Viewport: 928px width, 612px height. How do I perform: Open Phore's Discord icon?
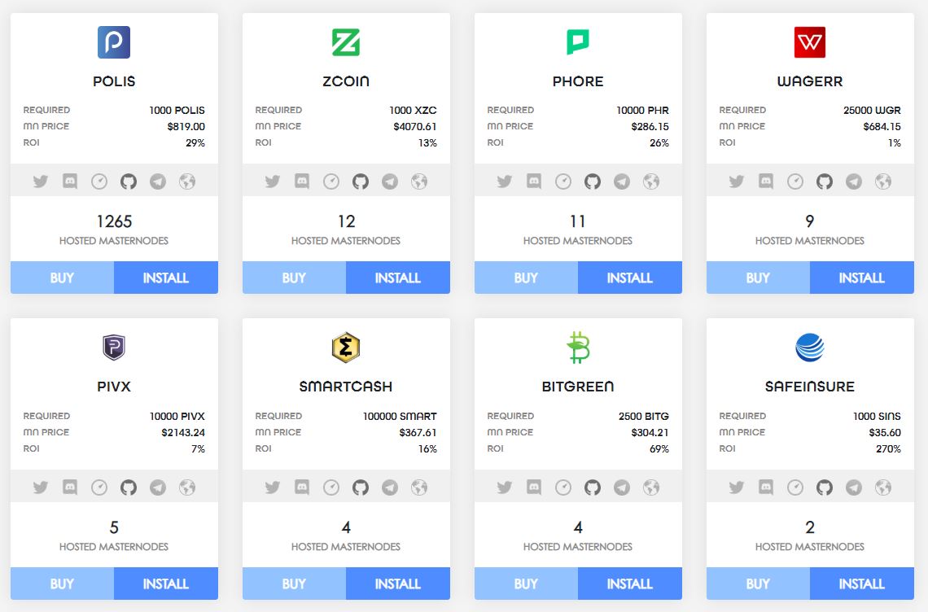(x=534, y=181)
